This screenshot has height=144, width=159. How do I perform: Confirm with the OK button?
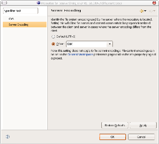(112, 137)
